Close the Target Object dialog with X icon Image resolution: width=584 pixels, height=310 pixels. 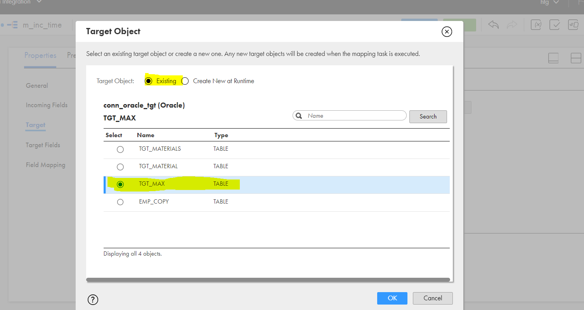point(447,32)
